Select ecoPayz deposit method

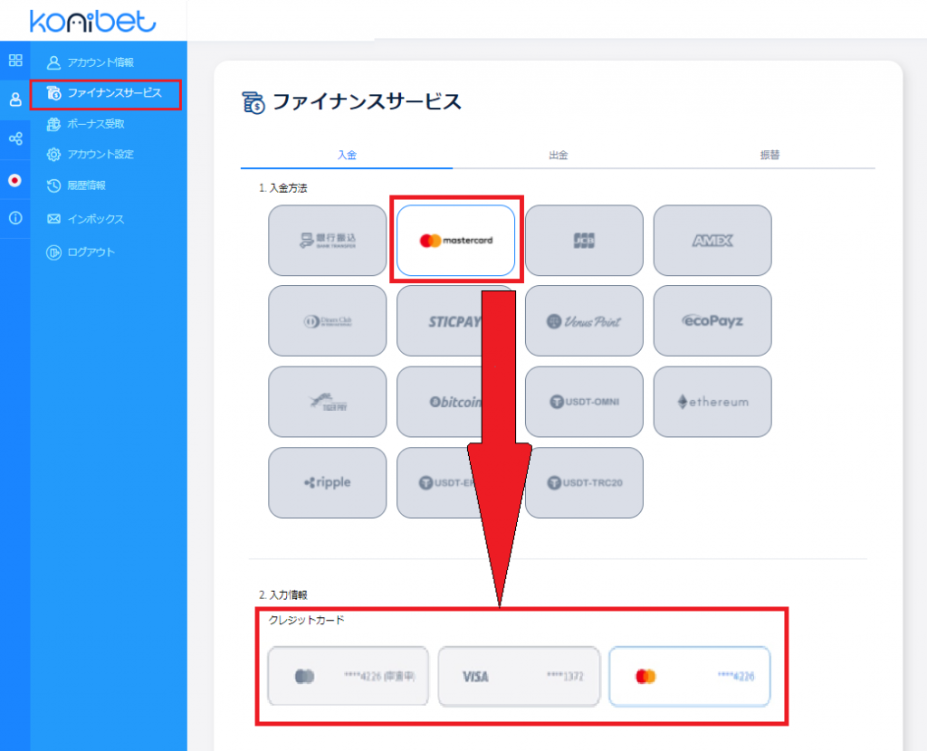[x=712, y=321]
